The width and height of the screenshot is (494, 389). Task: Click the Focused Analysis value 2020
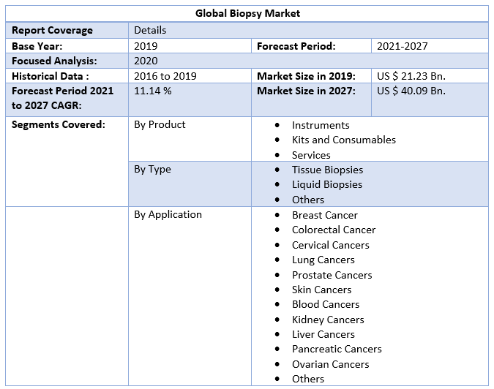click(x=146, y=61)
